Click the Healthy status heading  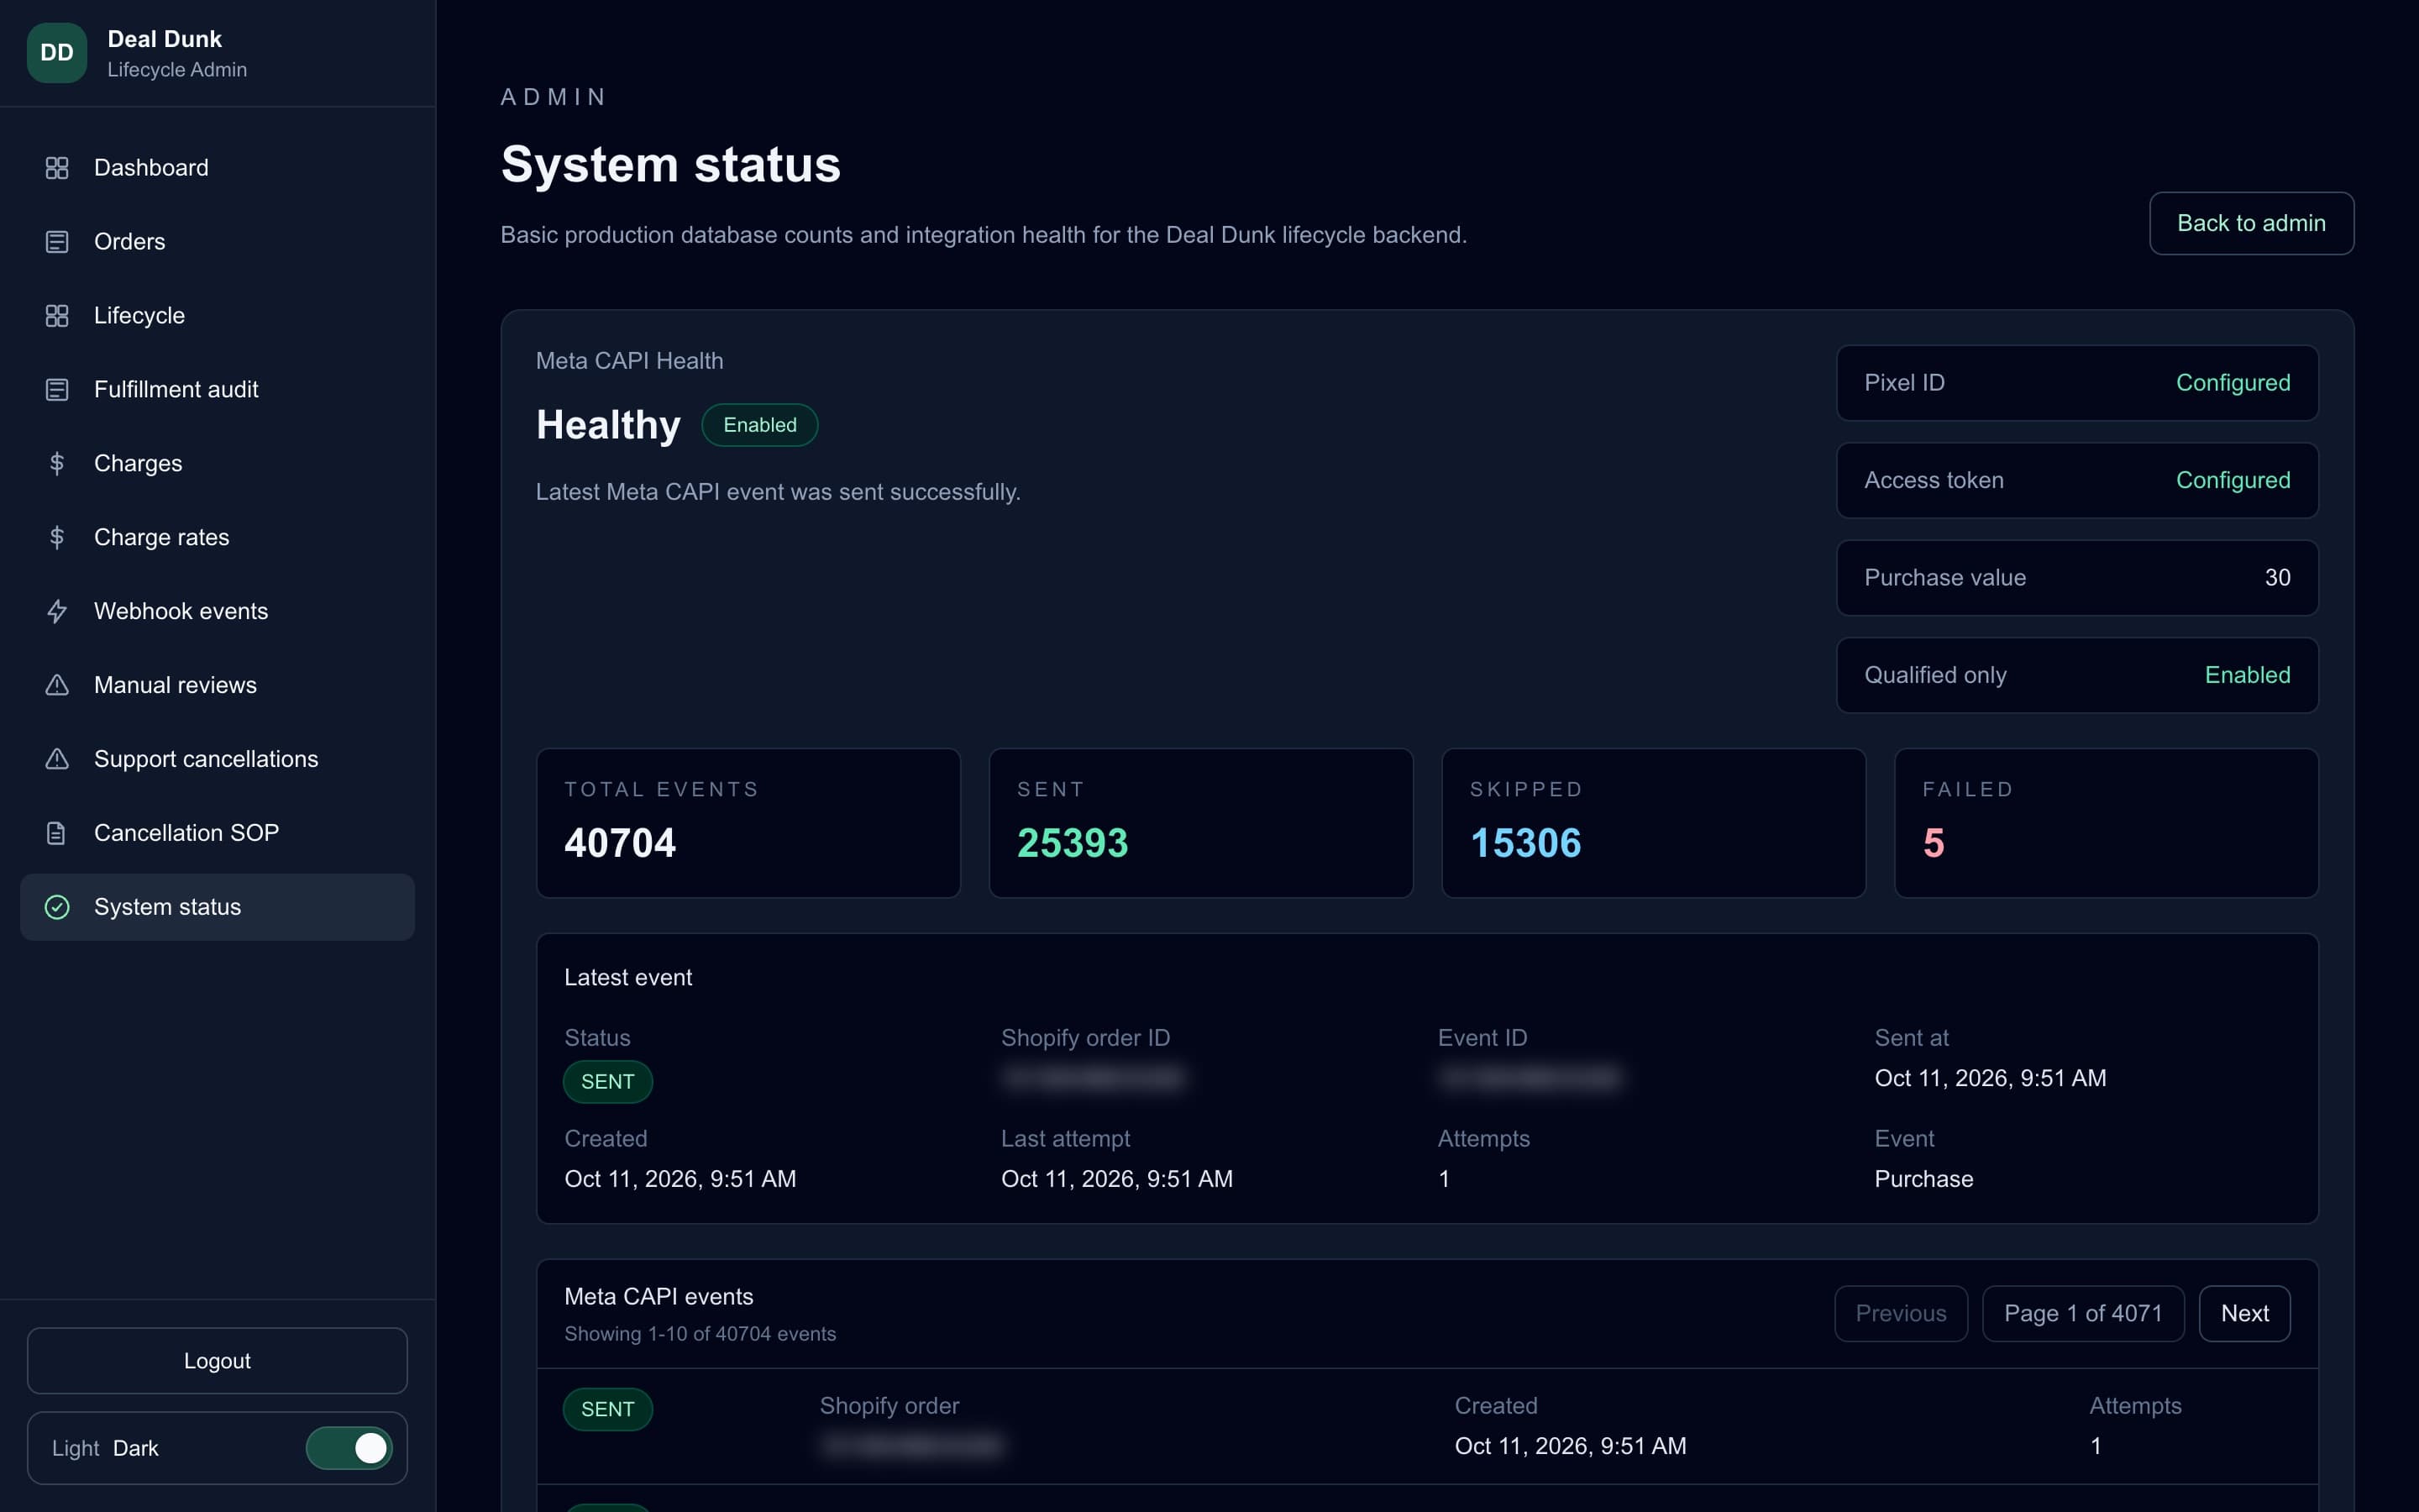coord(608,425)
